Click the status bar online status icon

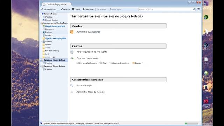(x=41, y=123)
